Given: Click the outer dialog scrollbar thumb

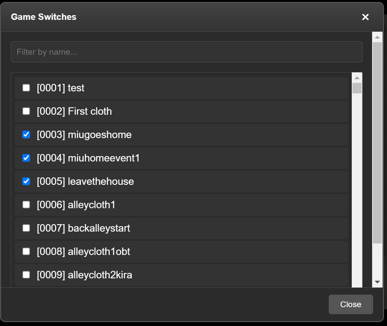Looking at the screenshot, I should coord(377,142).
